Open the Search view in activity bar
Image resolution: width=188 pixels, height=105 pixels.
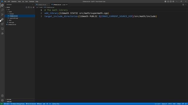(2, 10)
